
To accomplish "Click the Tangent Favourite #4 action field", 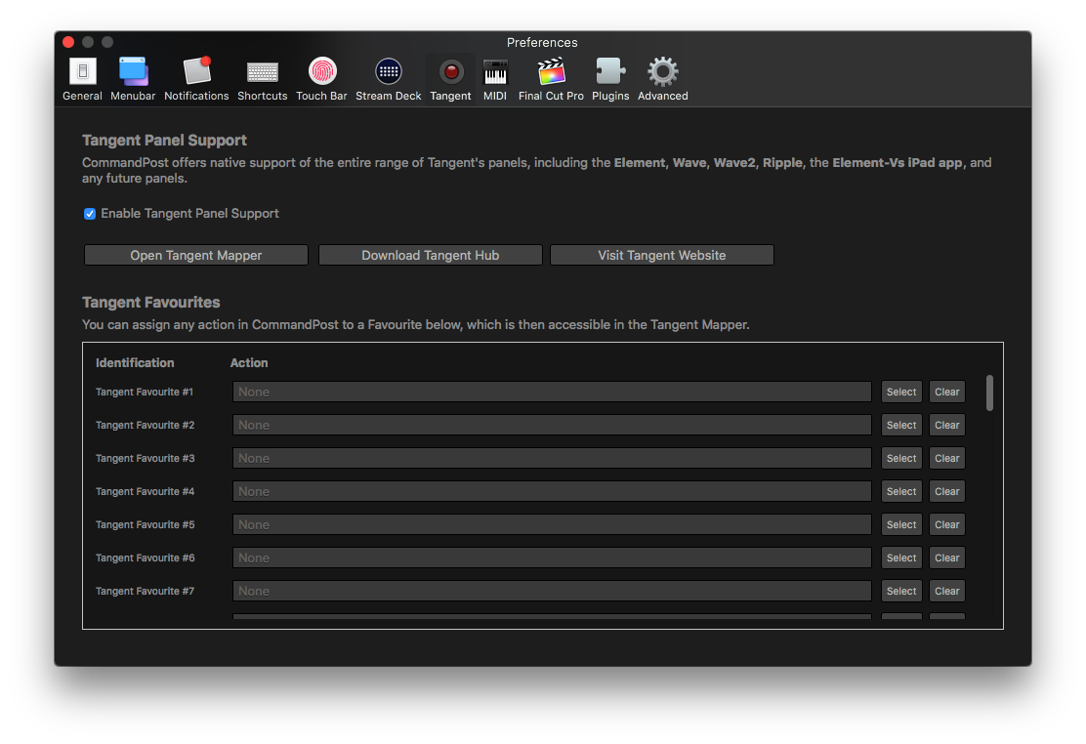I will 552,492.
